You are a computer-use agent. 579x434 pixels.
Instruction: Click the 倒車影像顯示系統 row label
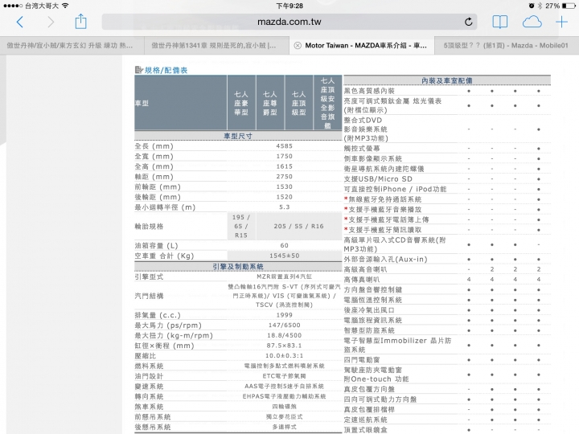point(373,158)
